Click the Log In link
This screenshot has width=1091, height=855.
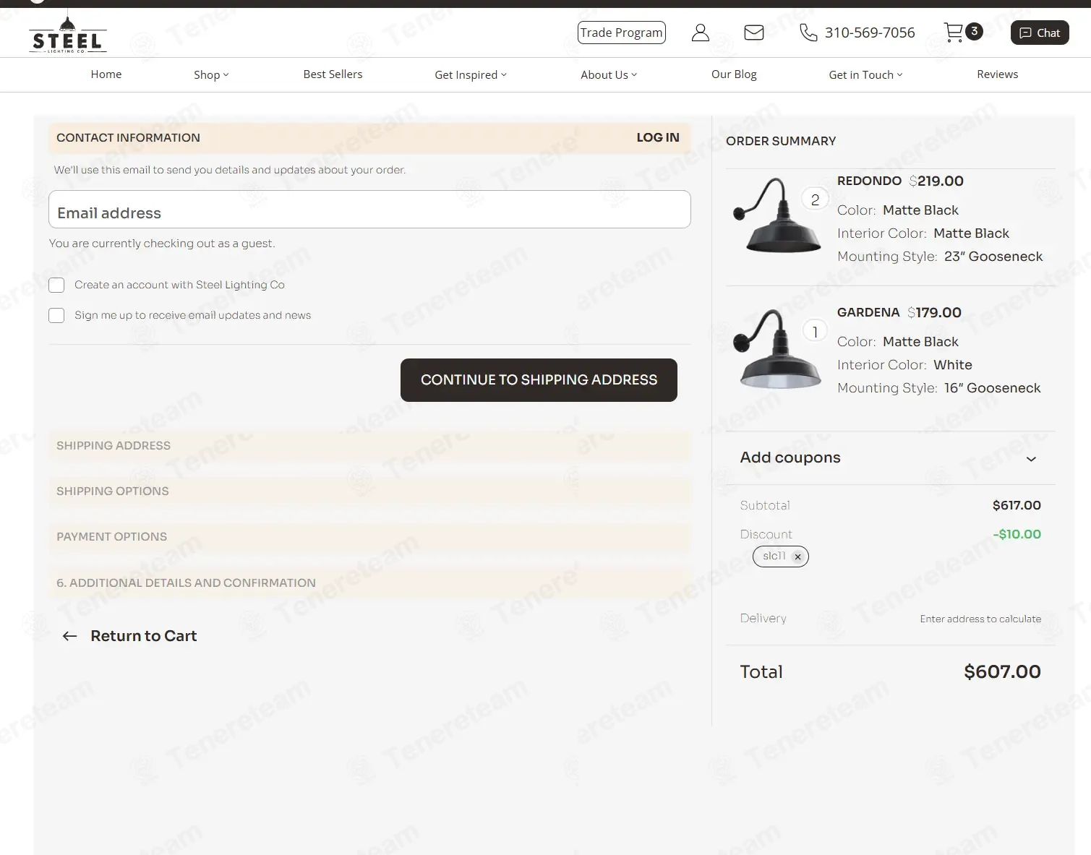click(658, 137)
